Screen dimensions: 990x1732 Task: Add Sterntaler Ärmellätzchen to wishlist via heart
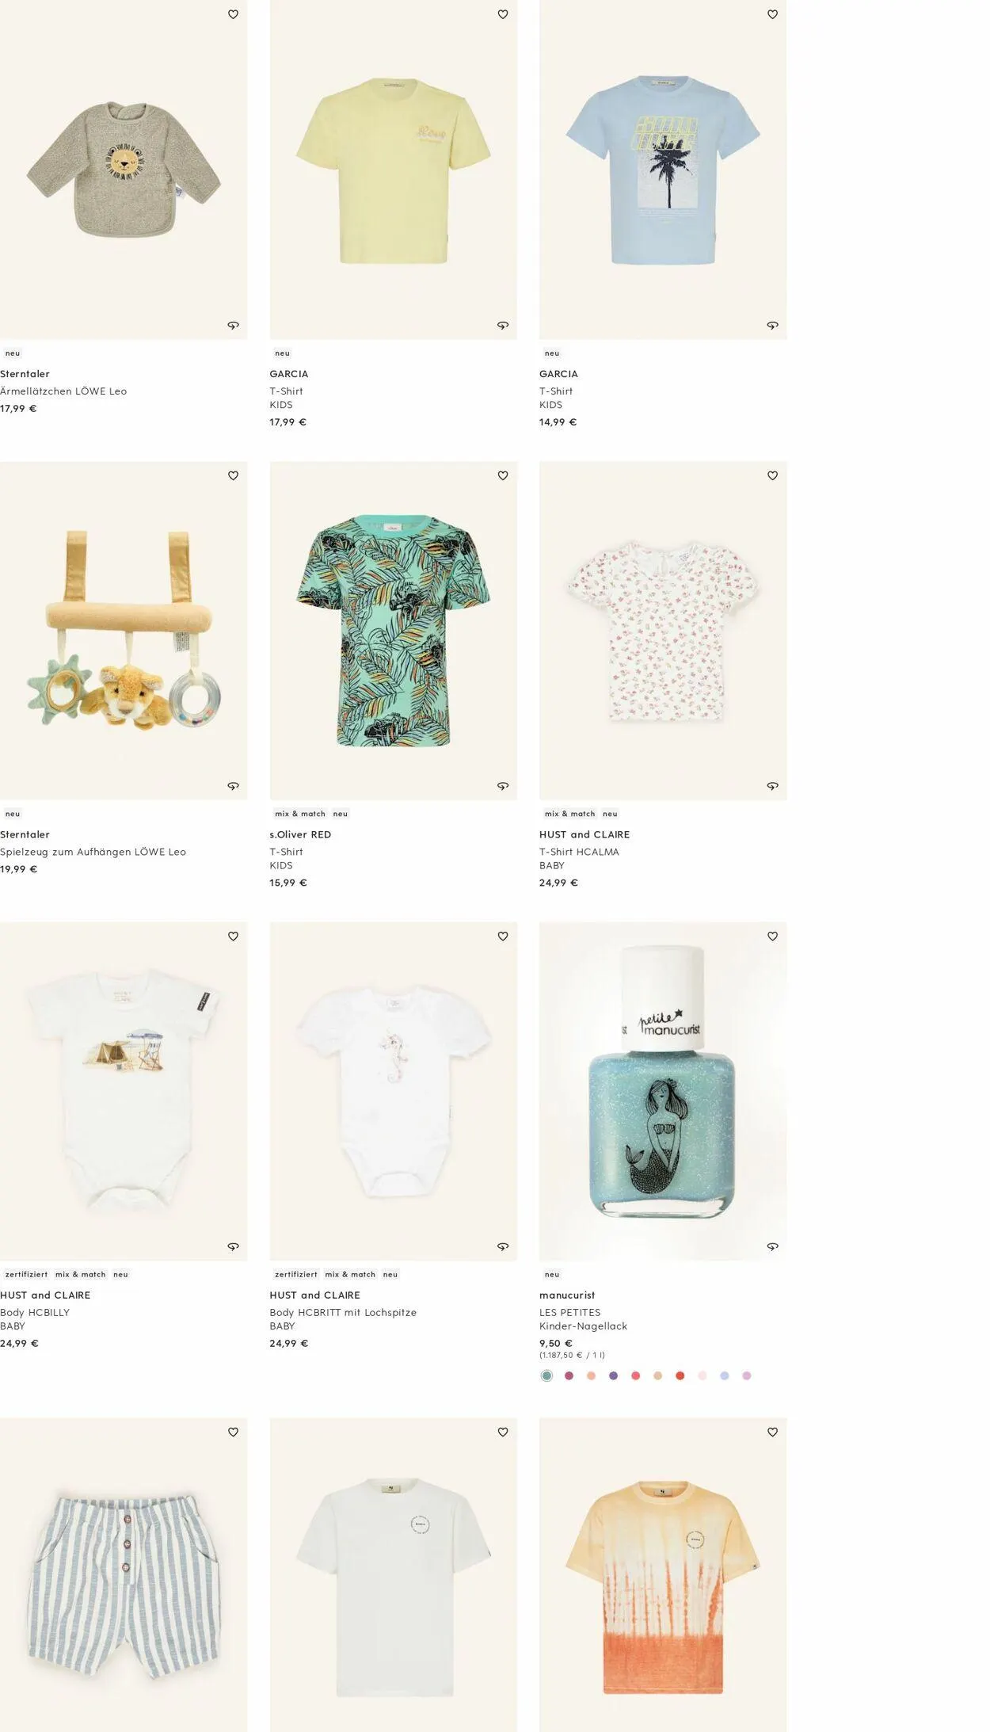pyautogui.click(x=233, y=14)
